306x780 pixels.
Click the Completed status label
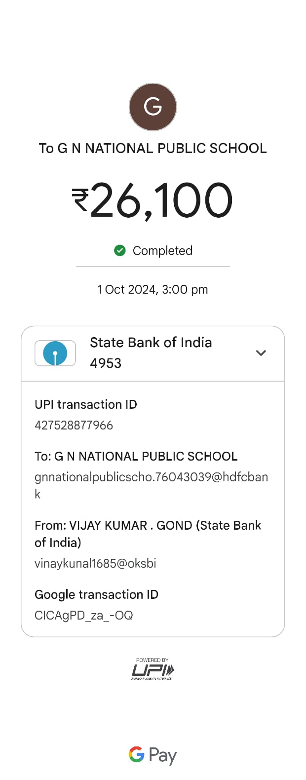pyautogui.click(x=162, y=251)
